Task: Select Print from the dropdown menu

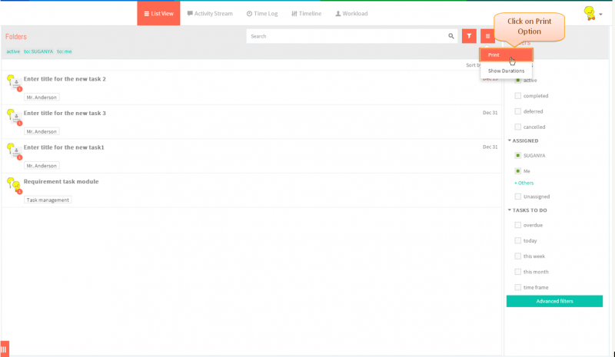Action: pyautogui.click(x=506, y=55)
